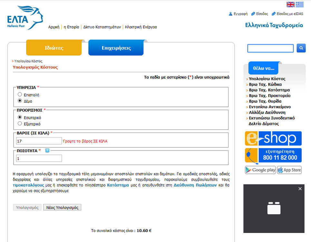Pick the Εσωτερικό destination radio button
The width and height of the screenshot is (311, 242).
click(x=20, y=117)
